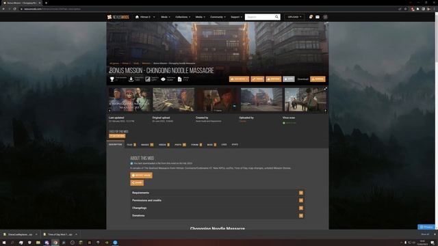This screenshot has width=438, height=246.
Task: Switch to the Description tab
Action: pyautogui.click(x=116, y=144)
